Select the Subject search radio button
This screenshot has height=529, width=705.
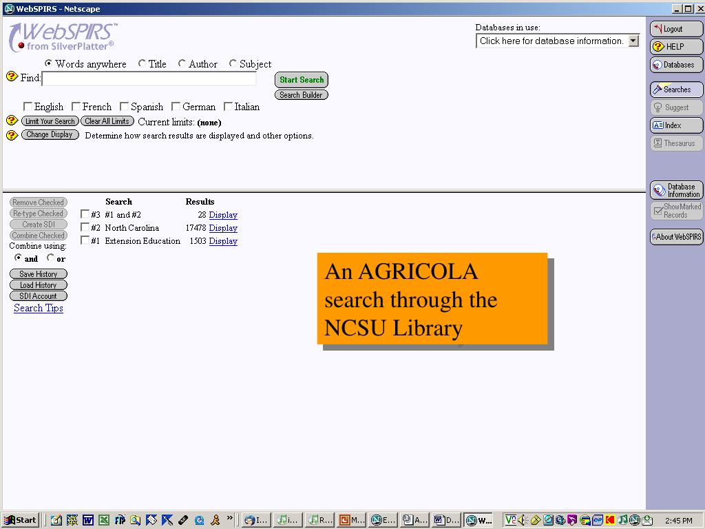pos(233,63)
